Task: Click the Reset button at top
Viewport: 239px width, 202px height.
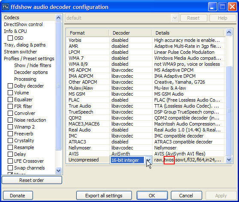Action: click(x=194, y=18)
